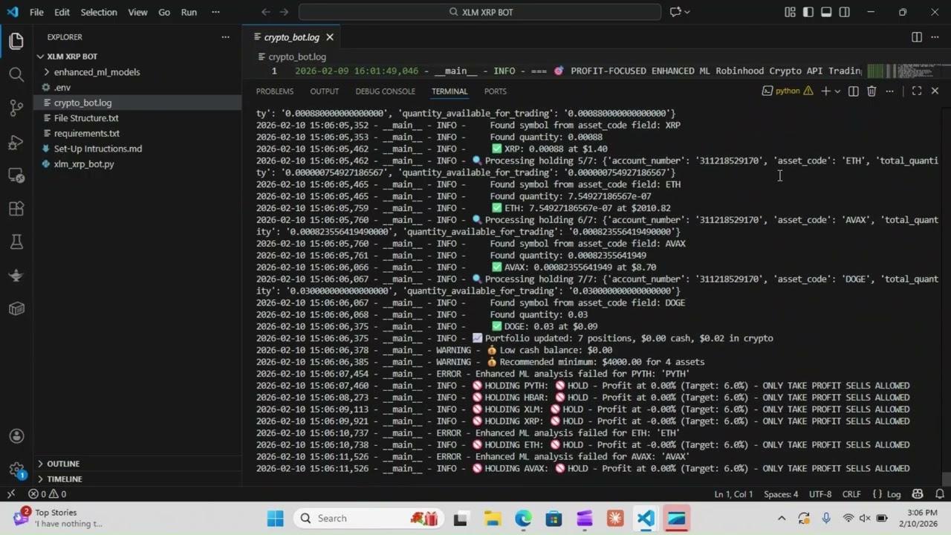The height and width of the screenshot is (535, 951).
Task: Switch to the Output tab
Action: (x=324, y=91)
